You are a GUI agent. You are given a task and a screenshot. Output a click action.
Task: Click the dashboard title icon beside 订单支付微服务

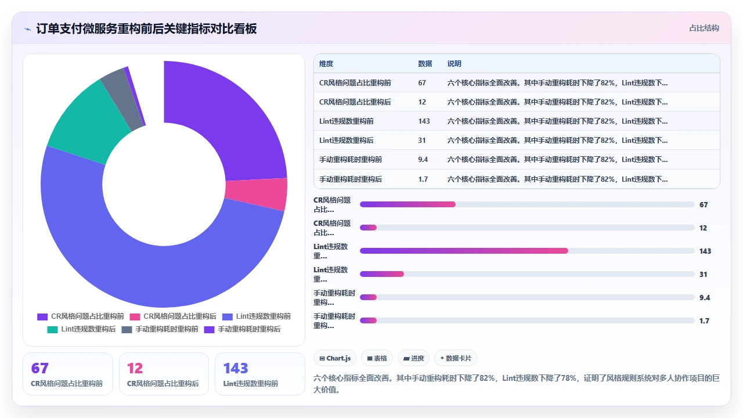27,29
